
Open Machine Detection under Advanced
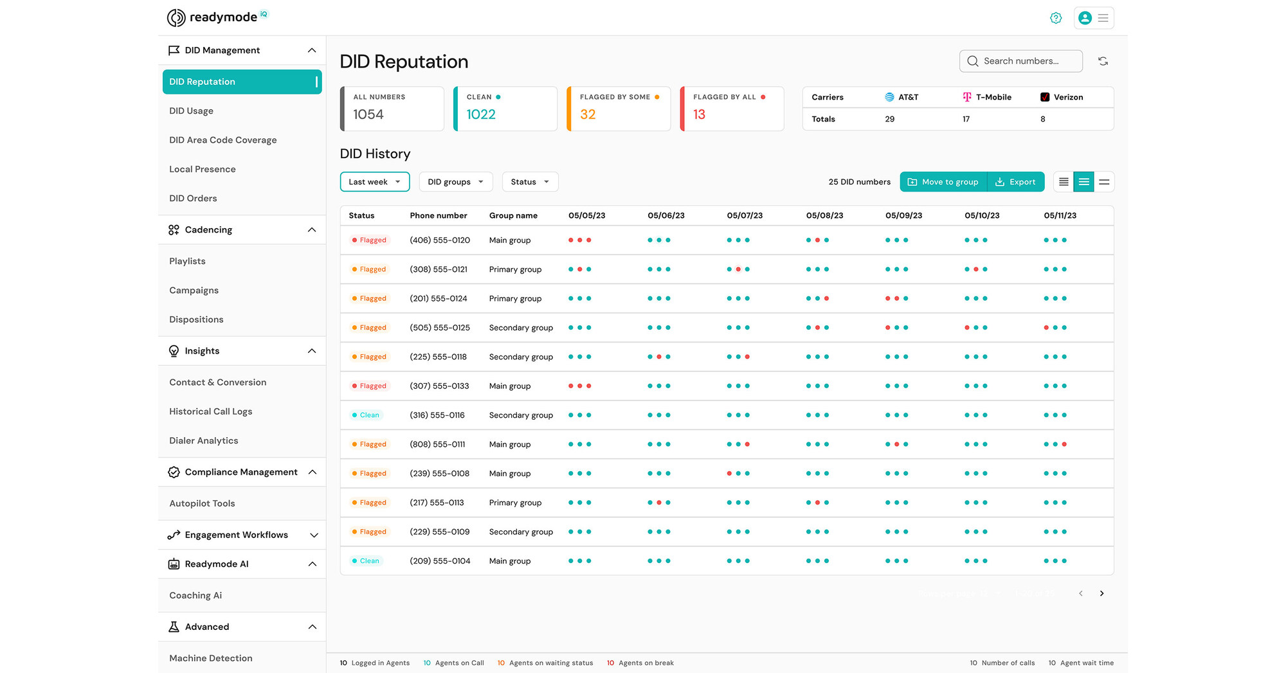coord(210,658)
